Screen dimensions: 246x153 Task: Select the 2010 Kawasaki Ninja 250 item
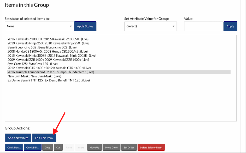[x=48, y=43]
